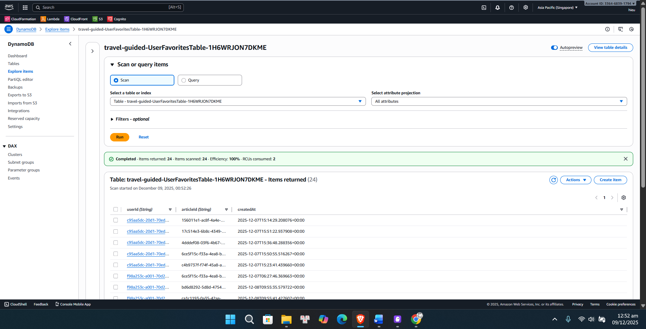Open AWS CloudShell icon in top bar
The width and height of the screenshot is (646, 329).
pyautogui.click(x=484, y=7)
